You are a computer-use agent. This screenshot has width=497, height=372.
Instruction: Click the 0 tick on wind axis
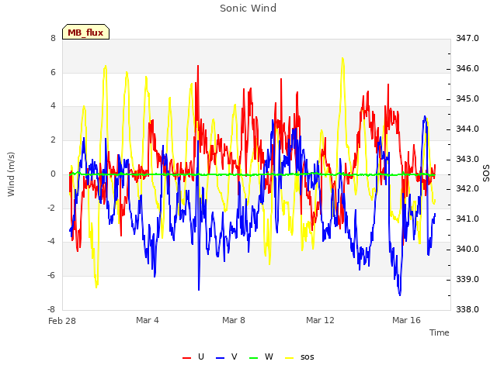(x=53, y=174)
